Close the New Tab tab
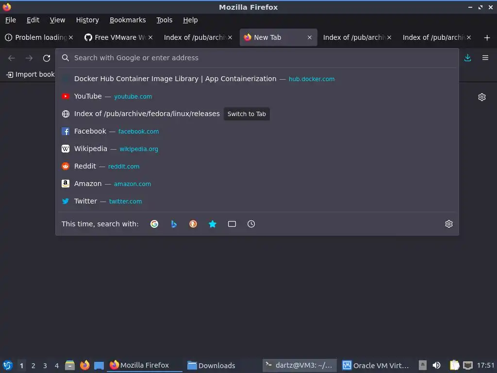Image resolution: width=497 pixels, height=373 pixels. [x=310, y=37]
